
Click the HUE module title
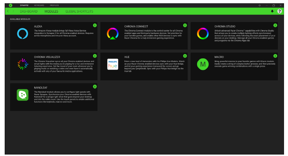127,57
